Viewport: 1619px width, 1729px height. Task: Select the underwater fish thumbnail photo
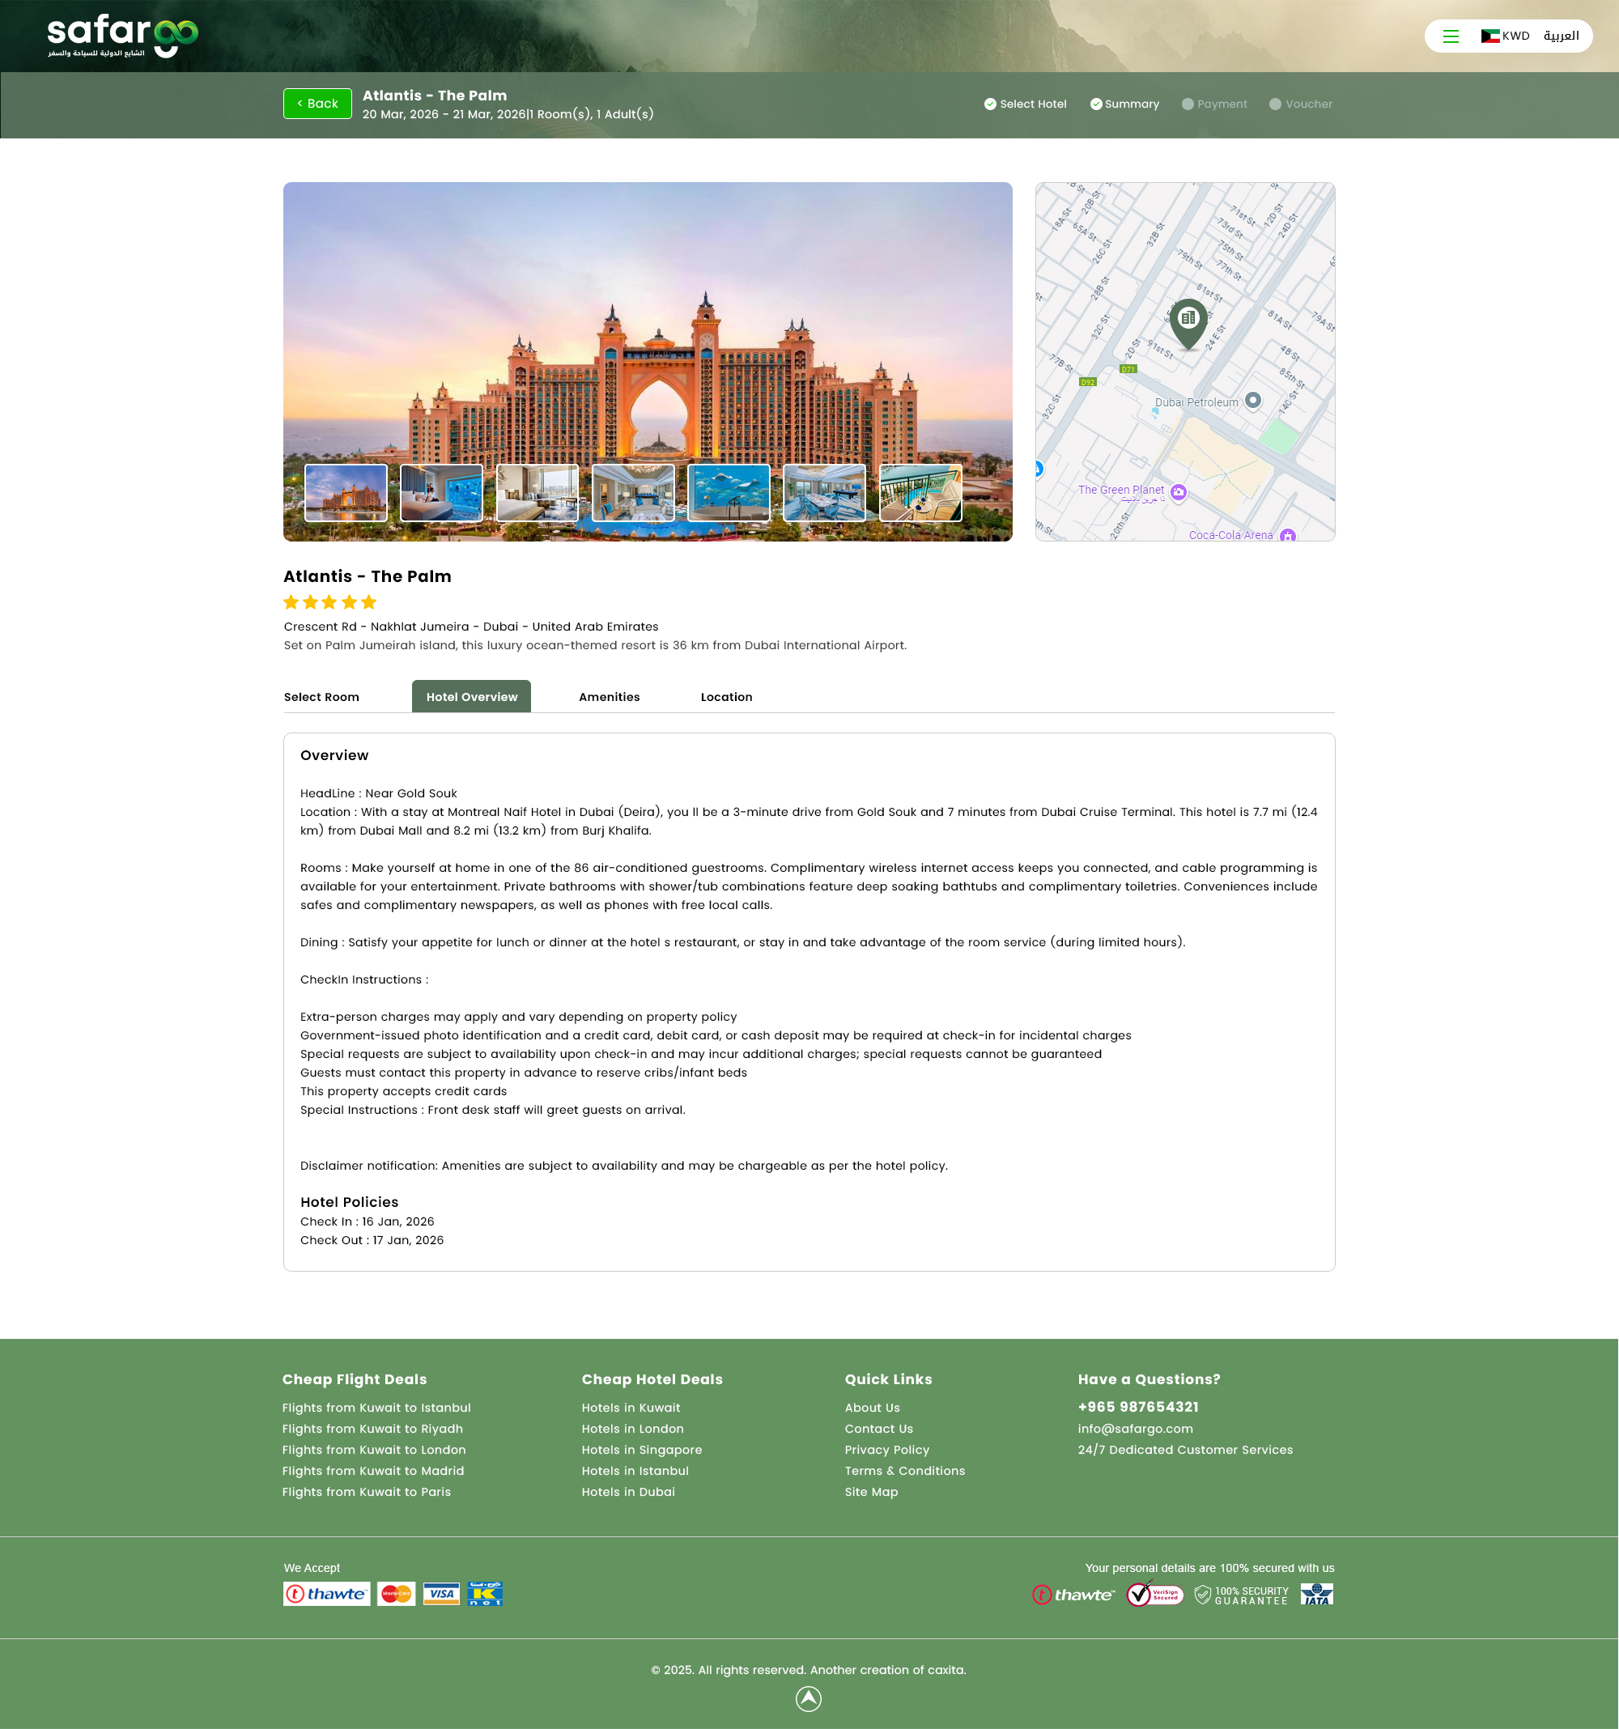pos(729,493)
